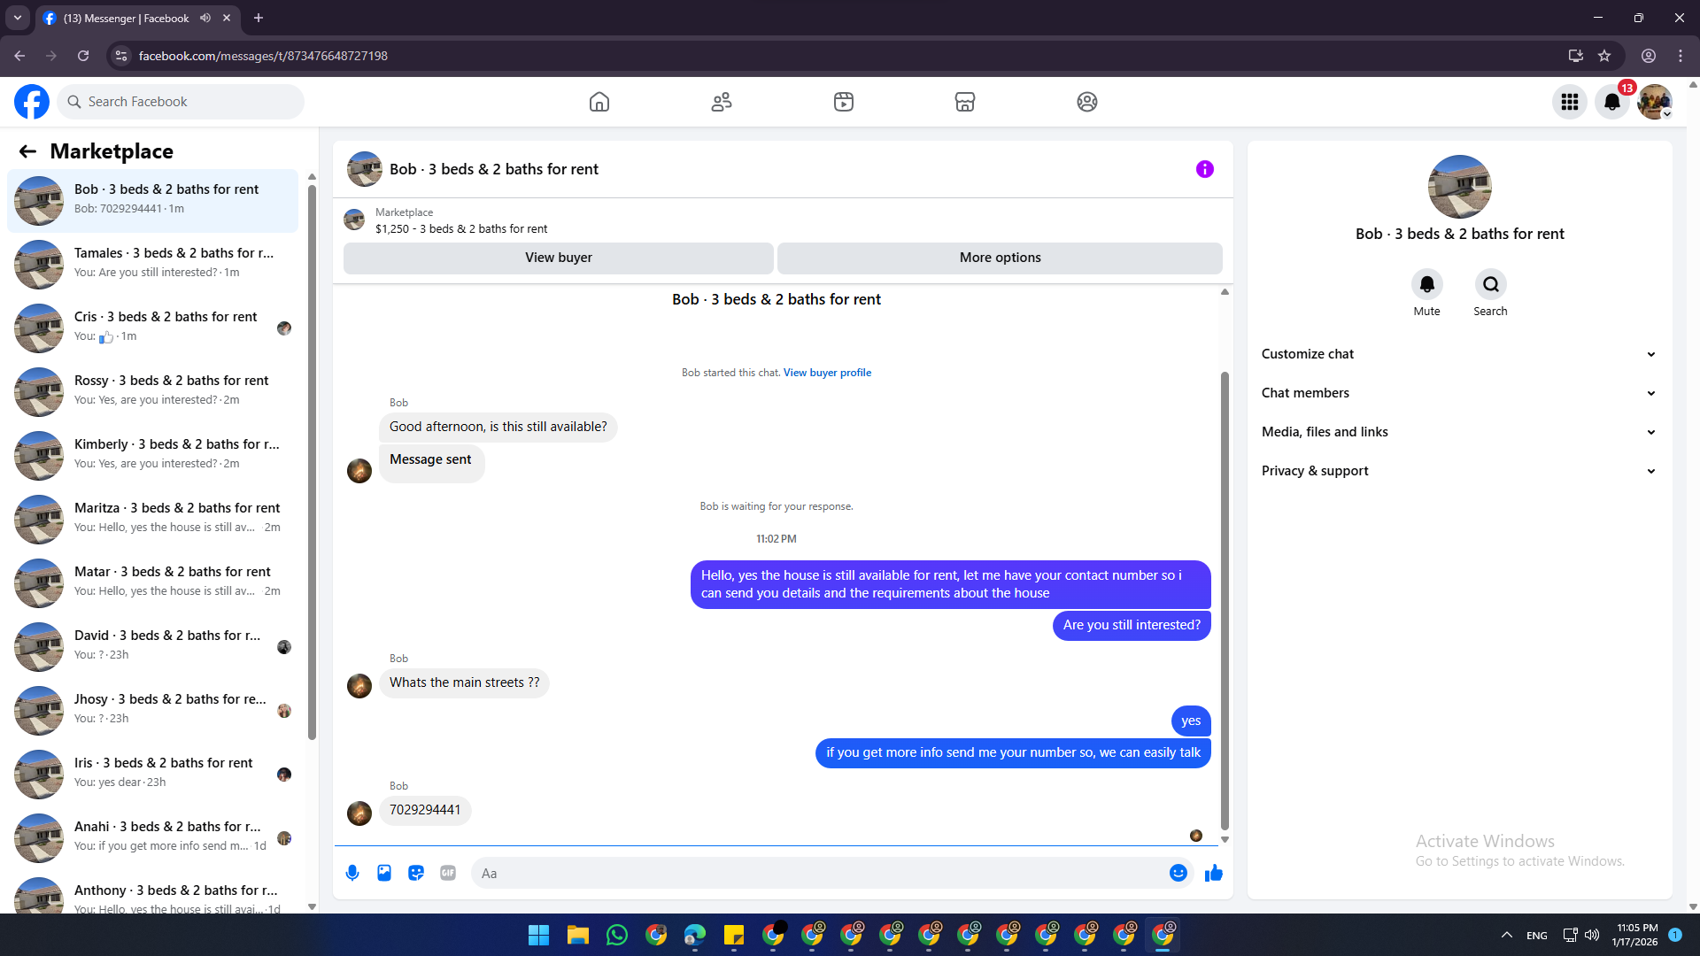Open the View buyer profile link
This screenshot has height=956, width=1700.
pyautogui.click(x=827, y=373)
